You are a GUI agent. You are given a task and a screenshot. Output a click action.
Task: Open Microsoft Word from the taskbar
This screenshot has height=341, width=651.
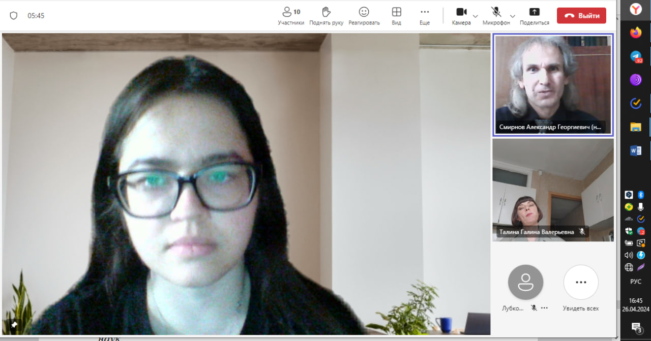click(x=636, y=150)
